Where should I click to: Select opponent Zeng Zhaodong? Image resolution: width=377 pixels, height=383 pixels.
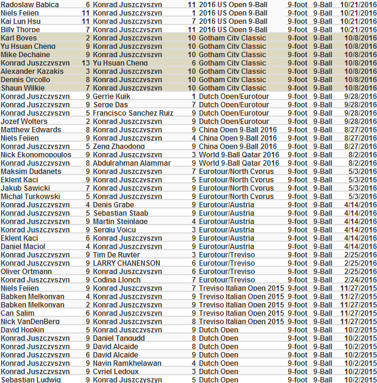point(119,146)
